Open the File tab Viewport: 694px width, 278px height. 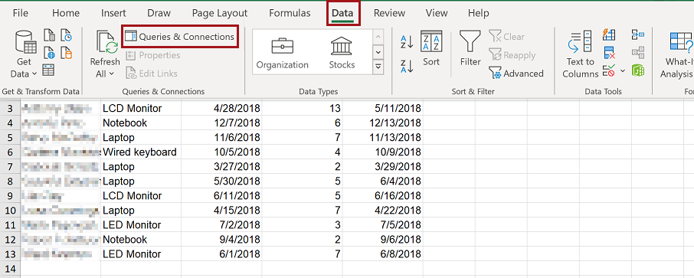click(21, 13)
